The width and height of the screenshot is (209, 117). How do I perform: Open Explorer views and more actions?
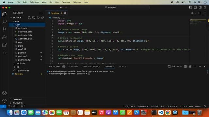coord(41,13)
